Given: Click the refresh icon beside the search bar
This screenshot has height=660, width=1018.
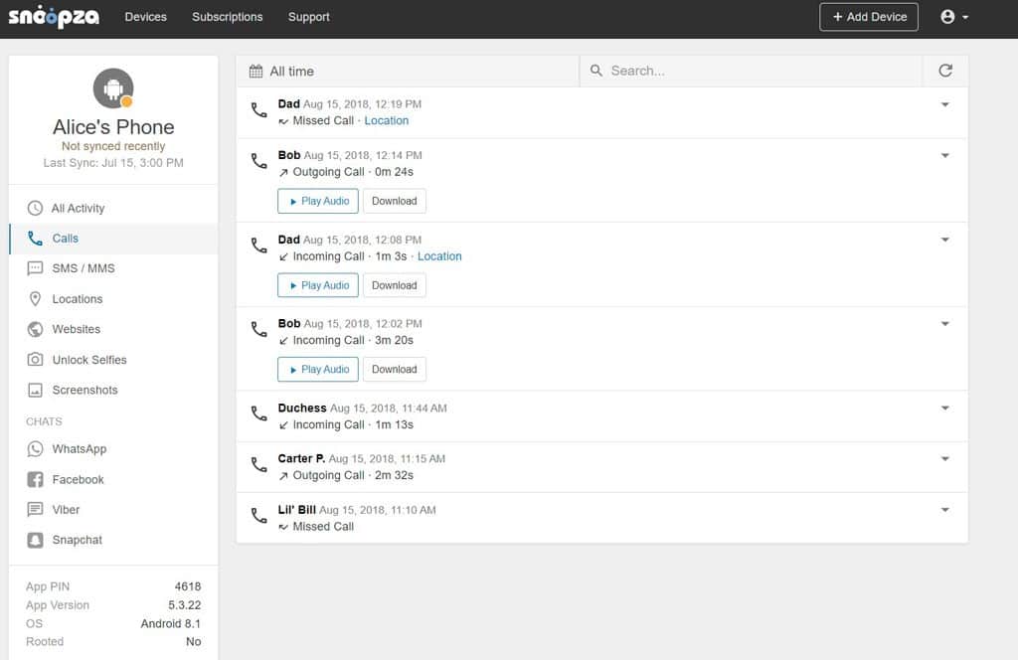Looking at the screenshot, I should pos(944,71).
